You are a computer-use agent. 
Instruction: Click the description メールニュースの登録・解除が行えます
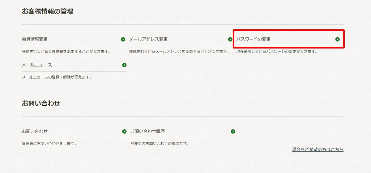click(57, 77)
